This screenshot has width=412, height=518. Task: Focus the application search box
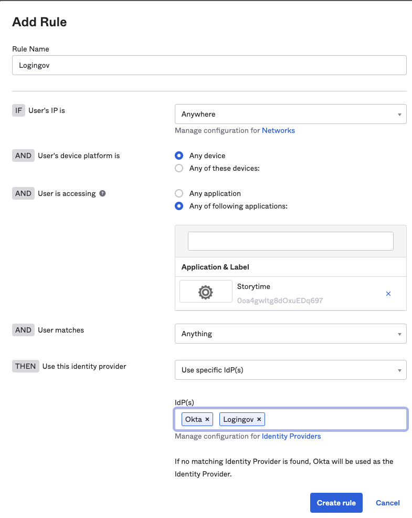pos(290,241)
